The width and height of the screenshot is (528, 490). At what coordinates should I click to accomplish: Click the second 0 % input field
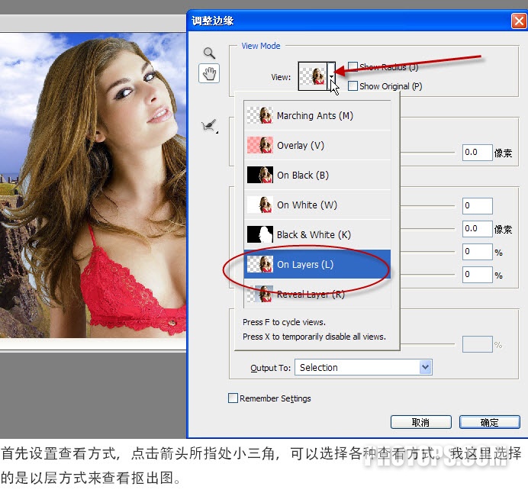coord(477,275)
